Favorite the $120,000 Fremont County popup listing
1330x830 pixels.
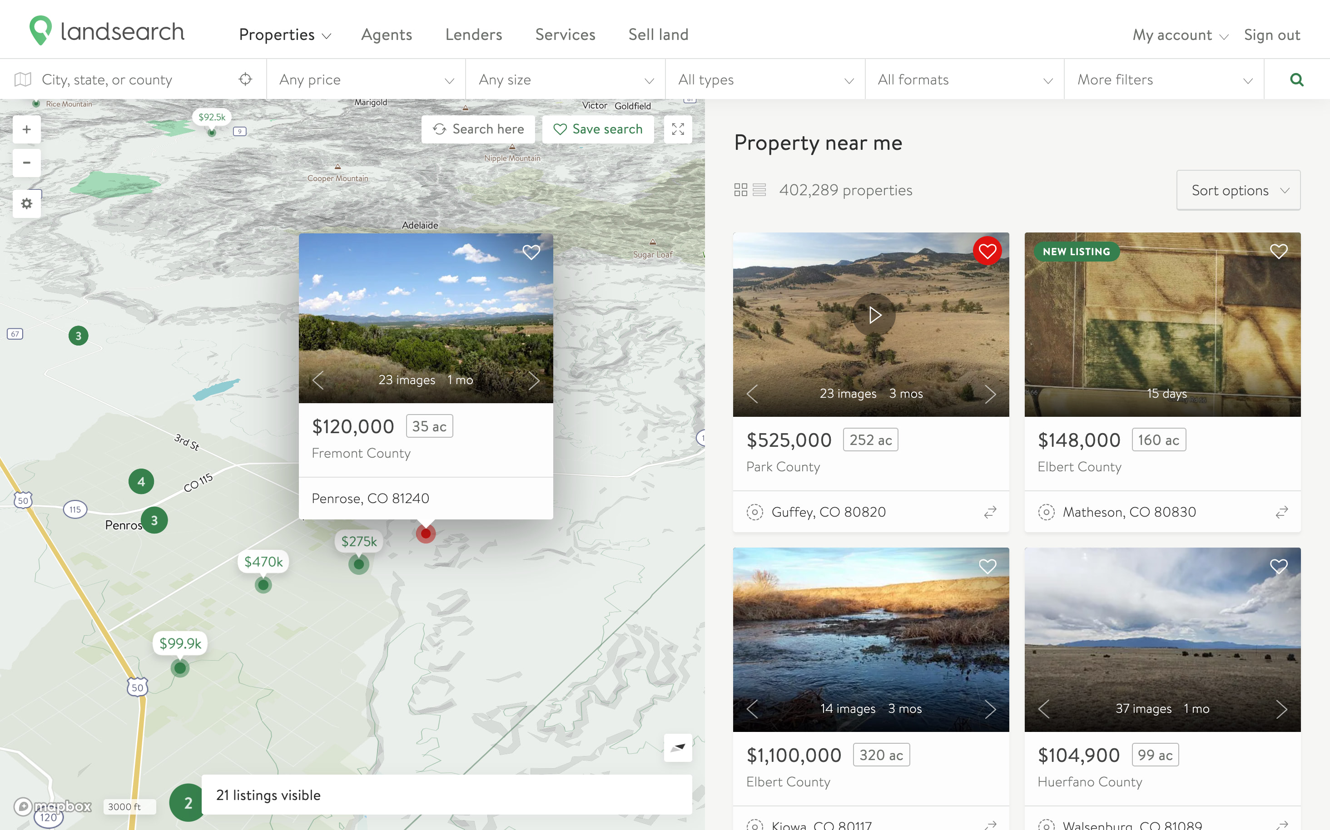[531, 252]
